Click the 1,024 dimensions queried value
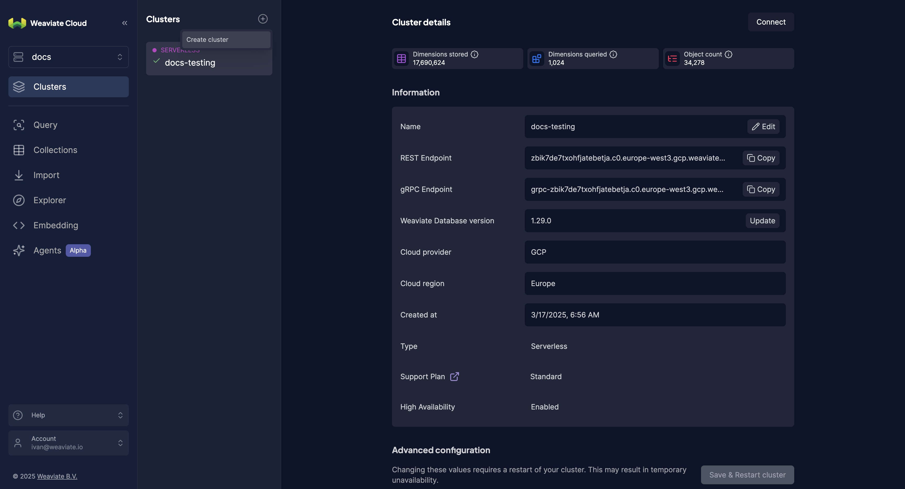This screenshot has width=905, height=489. tap(556, 62)
